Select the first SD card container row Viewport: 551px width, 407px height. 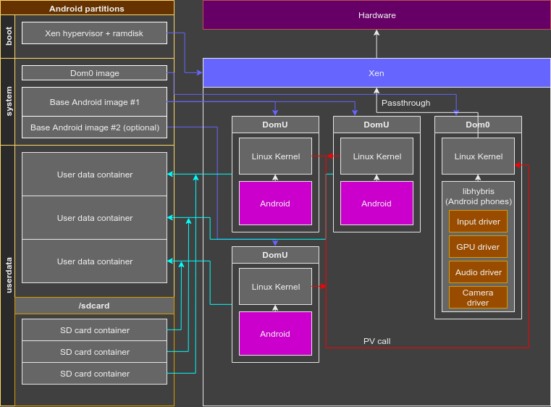pos(94,330)
